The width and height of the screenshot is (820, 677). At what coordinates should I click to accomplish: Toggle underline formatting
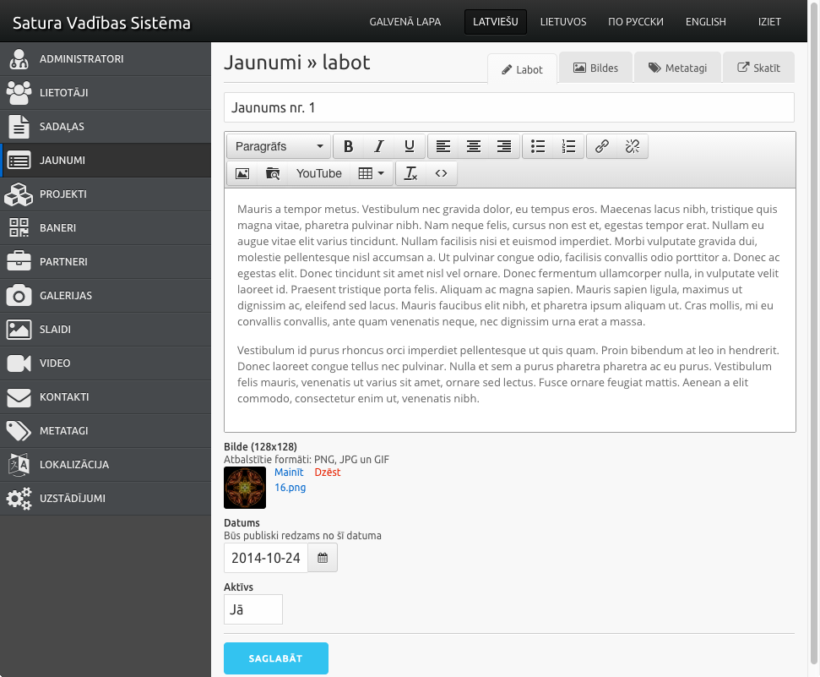410,146
